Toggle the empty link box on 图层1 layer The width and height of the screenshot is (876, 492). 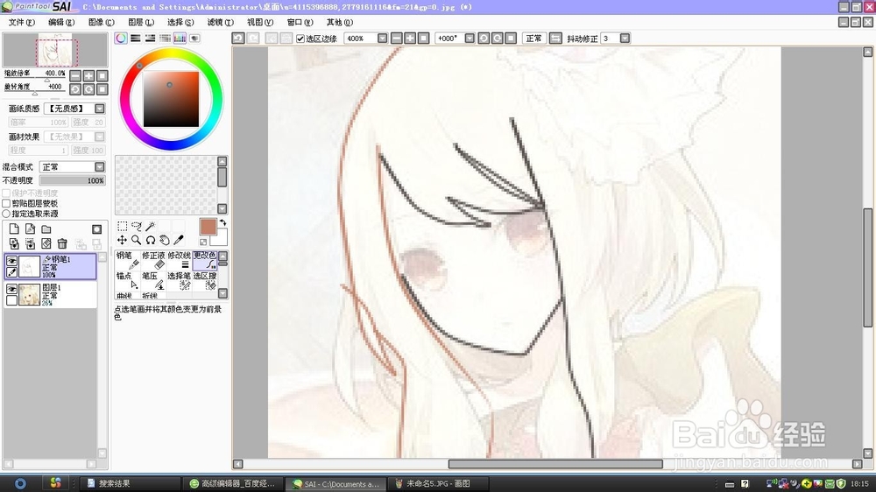coord(11,300)
